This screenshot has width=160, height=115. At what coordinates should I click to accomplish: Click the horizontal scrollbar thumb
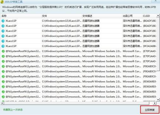[x=77, y=103]
